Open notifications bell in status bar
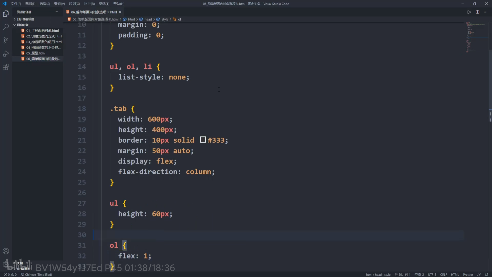 tap(487, 274)
